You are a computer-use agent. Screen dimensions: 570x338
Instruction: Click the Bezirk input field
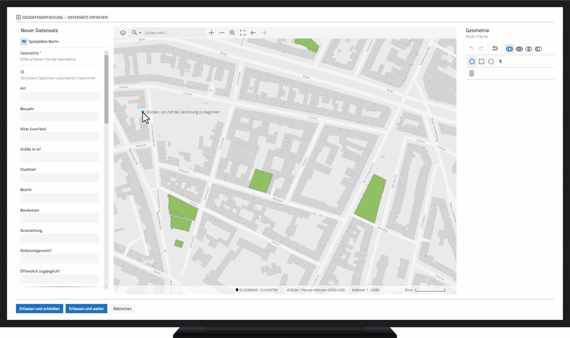pos(60,198)
